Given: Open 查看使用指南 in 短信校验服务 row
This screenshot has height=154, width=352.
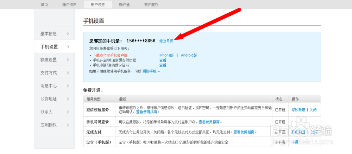Looking at the screenshot, I should coord(146,112).
